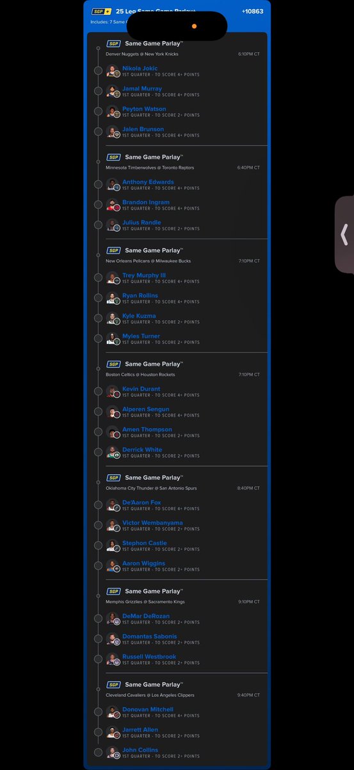Viewport: 354px width, 770px height.
Task: Open Russell Westbrook player avatar
Action: pos(113,659)
